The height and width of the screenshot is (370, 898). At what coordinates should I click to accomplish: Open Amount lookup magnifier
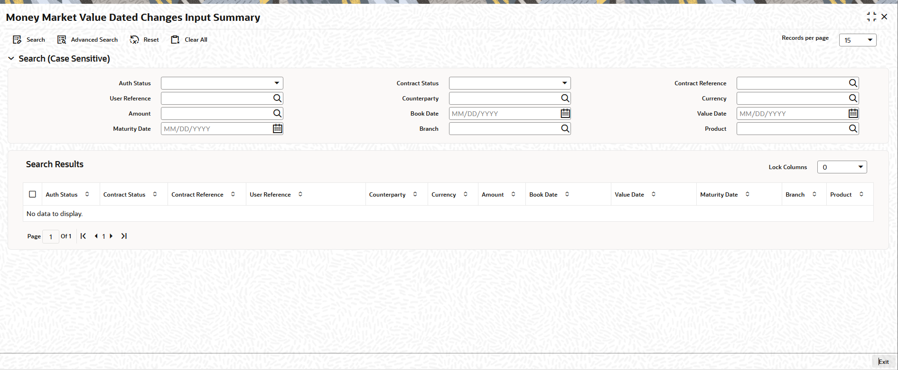(278, 113)
